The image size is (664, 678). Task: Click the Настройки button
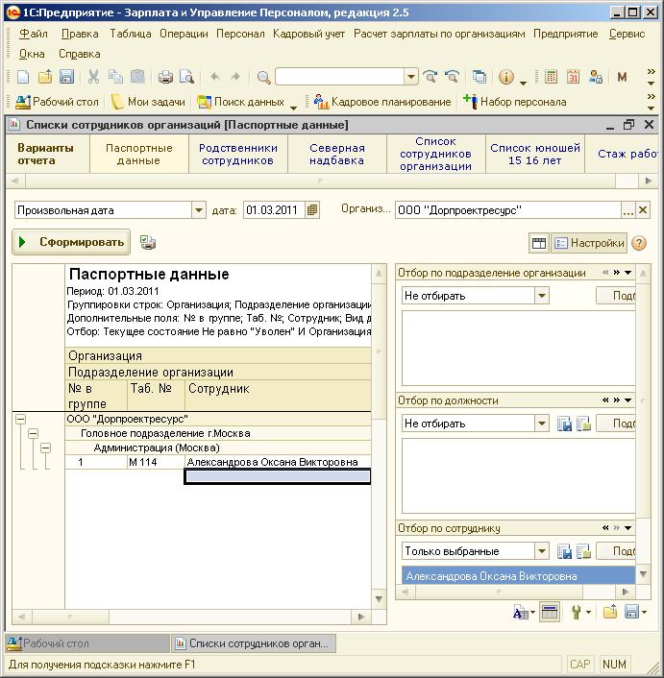click(x=589, y=243)
